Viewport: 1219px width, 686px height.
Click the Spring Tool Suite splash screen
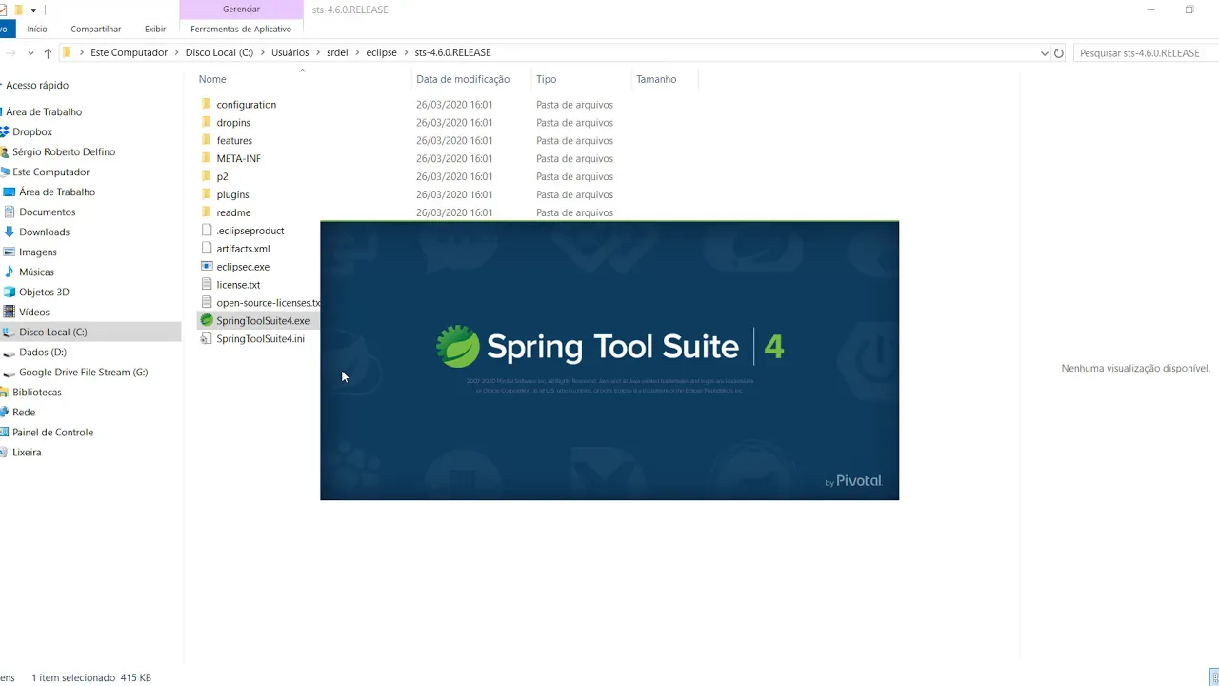(609, 360)
